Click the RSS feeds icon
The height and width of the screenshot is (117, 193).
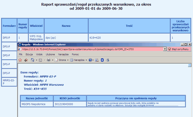click(x=41, y=60)
